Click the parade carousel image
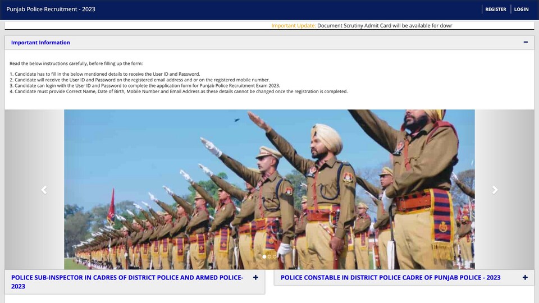This screenshot has height=303, width=539. point(269,189)
